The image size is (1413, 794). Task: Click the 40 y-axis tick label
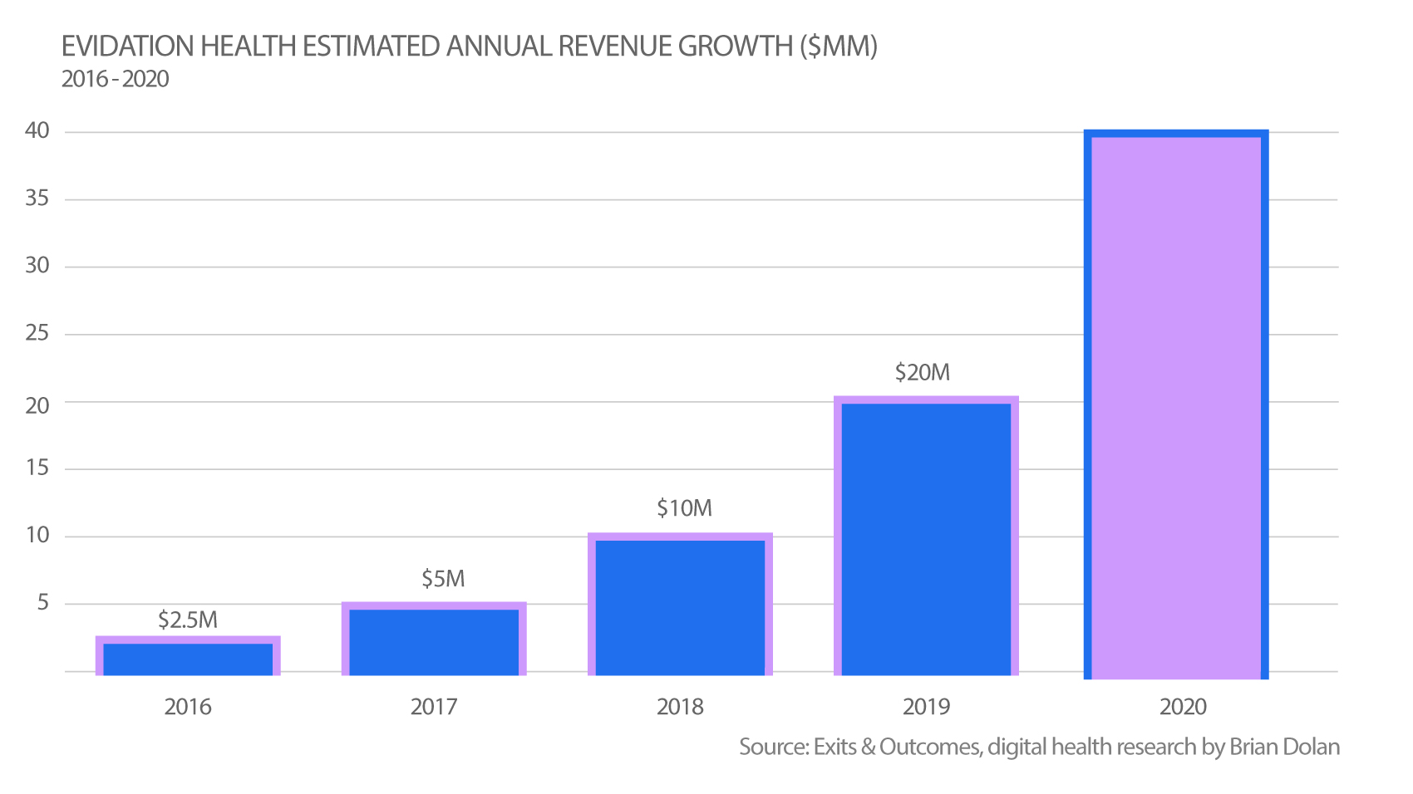click(37, 130)
